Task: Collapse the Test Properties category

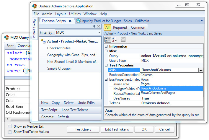Action: [106, 65]
